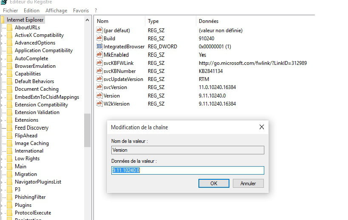Image resolution: width=348 pixels, height=220 pixels.
Task: Expand the EmbedExtnToClsidMappings key
Action: pyautogui.click(x=2, y=97)
